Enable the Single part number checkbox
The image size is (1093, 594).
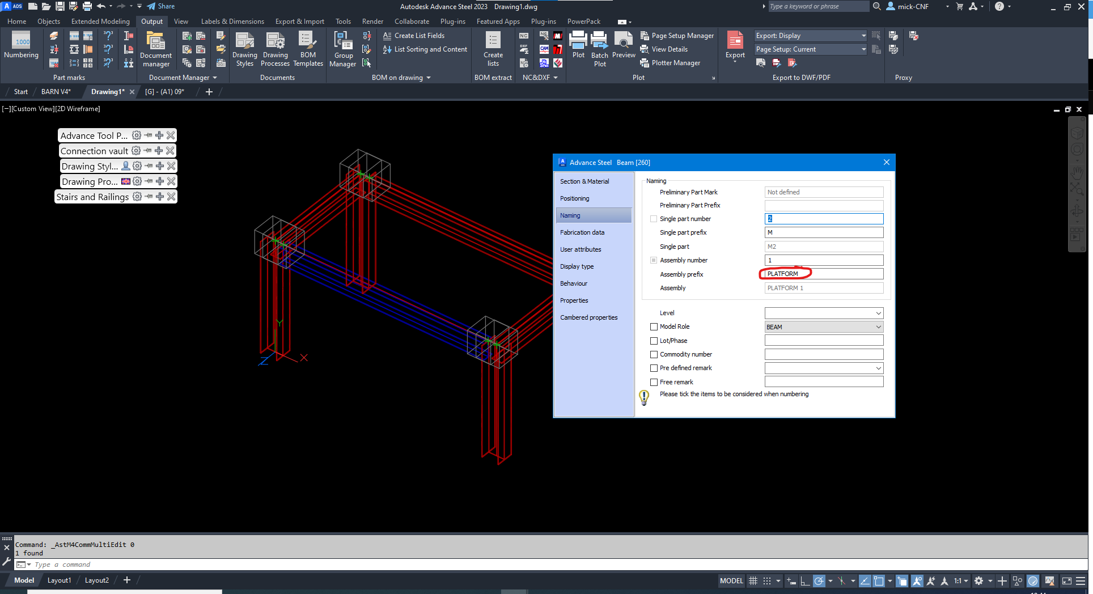654,218
